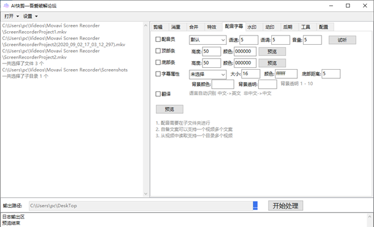Select the ScreenRecorderProject1.mkv entry
374x227 pixels.
pos(51,29)
